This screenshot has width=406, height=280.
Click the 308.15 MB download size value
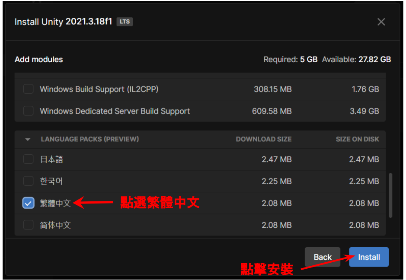coord(273,89)
